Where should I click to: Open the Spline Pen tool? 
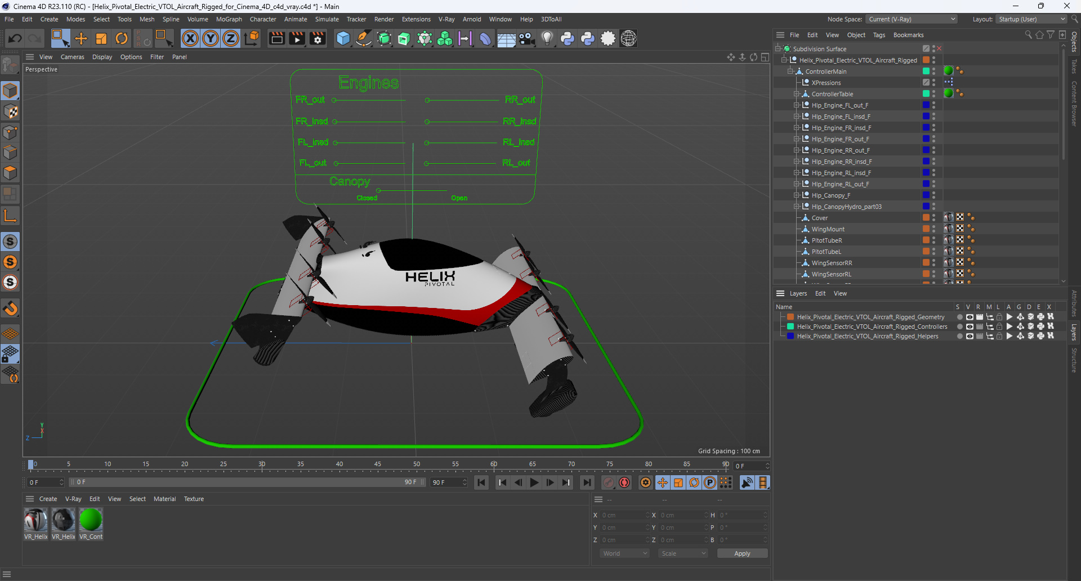(364, 38)
